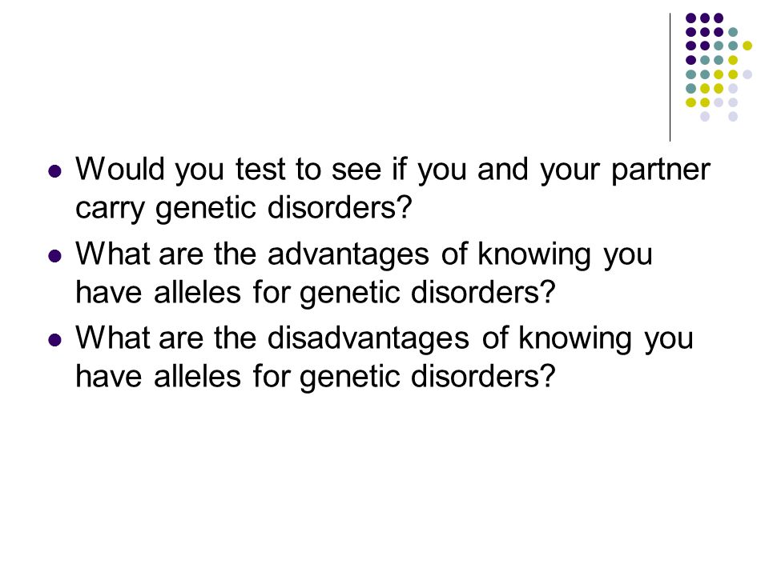Select the word "advantages" in the second bullet
This screenshot has height=576, width=769.
point(348,256)
